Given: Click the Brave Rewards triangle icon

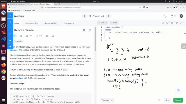Looking at the screenshot, I should click(147, 7).
